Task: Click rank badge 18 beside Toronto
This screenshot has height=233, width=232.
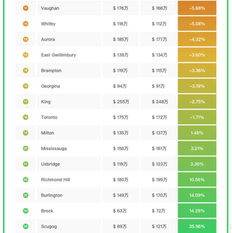Action: (26, 117)
